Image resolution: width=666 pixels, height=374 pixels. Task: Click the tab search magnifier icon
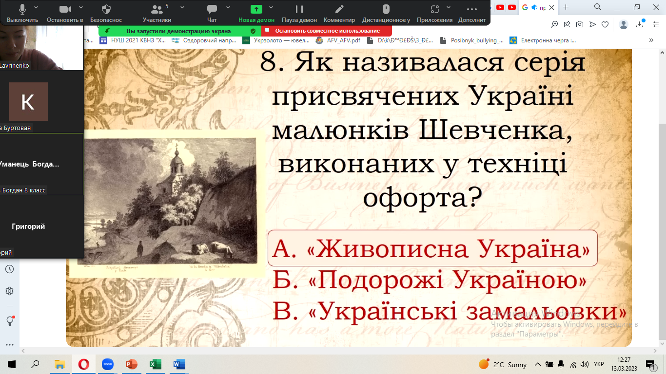[x=598, y=7]
